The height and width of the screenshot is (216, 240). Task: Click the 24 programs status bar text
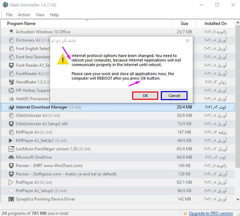pyautogui.click(x=35, y=213)
